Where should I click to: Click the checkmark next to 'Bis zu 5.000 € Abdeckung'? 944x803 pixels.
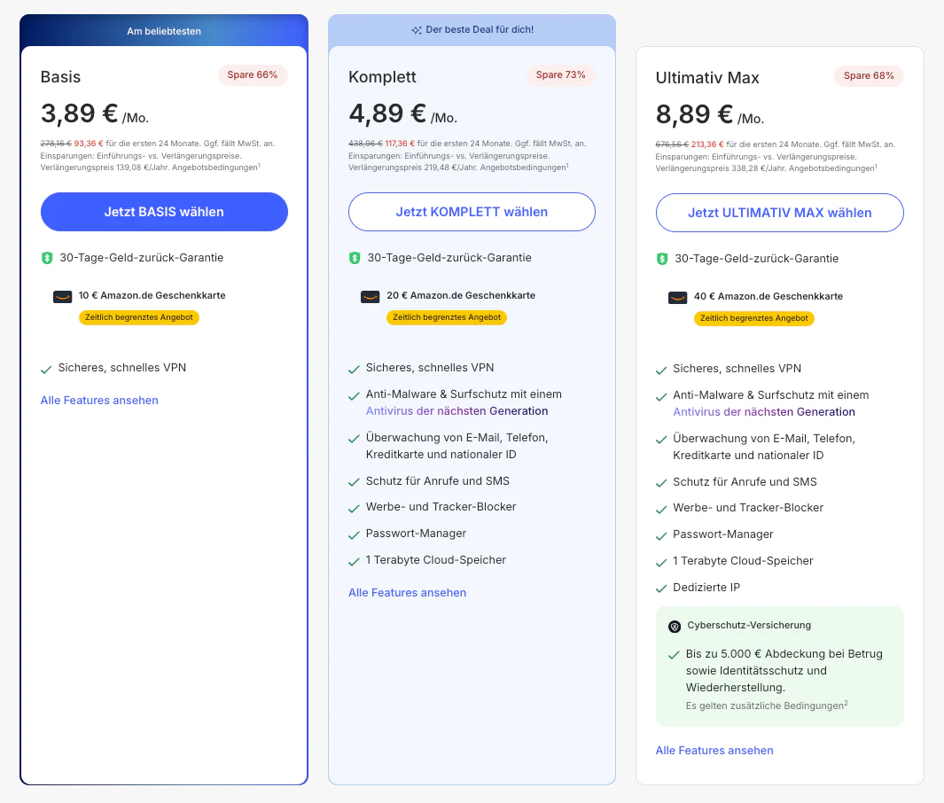point(675,655)
